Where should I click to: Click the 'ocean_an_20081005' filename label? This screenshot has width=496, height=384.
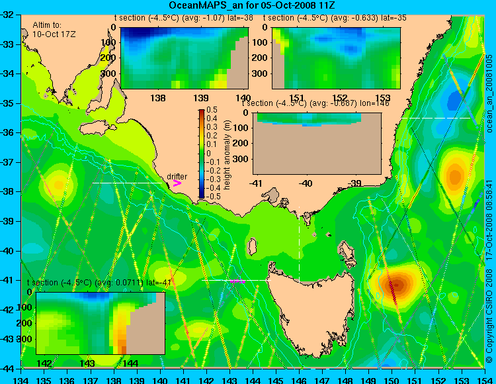[x=489, y=94]
